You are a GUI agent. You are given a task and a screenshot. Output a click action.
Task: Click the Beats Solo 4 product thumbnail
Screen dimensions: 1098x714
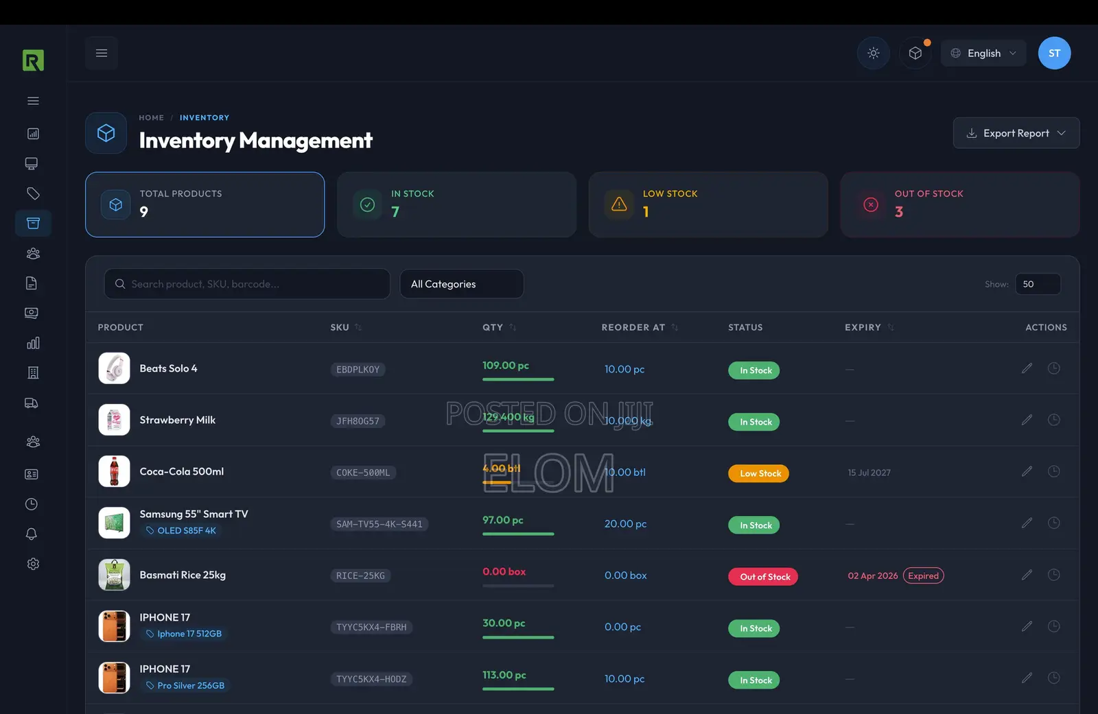[x=114, y=368]
